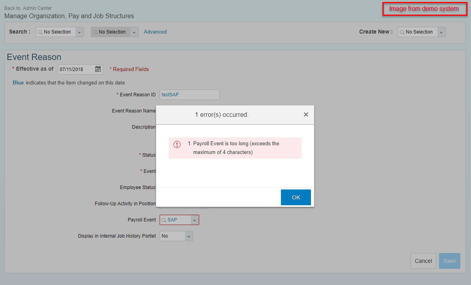Click OK in the error dialog
Image resolution: width=471 pixels, height=285 pixels.
click(296, 197)
